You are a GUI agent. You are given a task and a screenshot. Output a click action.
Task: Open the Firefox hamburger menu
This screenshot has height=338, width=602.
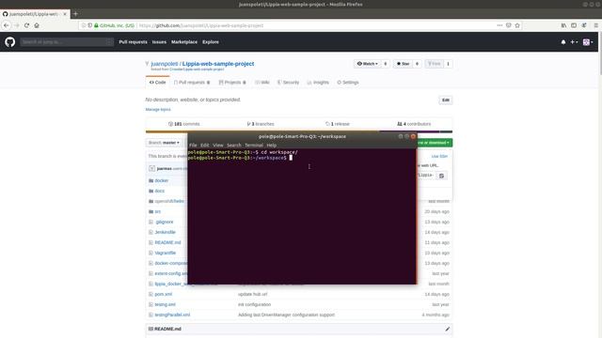point(595,25)
